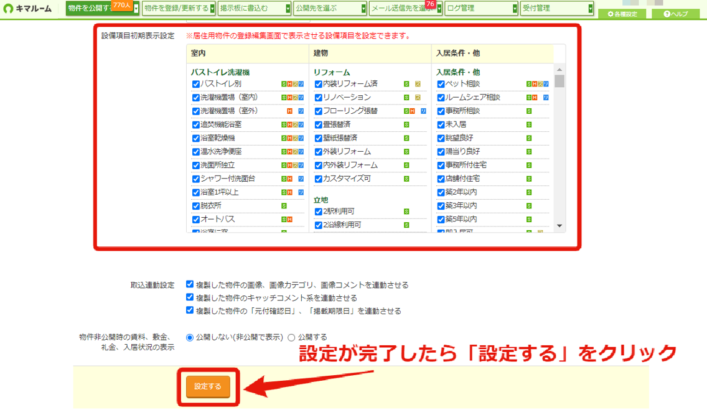The height and width of the screenshot is (415, 707).
Task: Open the 公開先を選ぶ menu
Action: click(x=330, y=9)
